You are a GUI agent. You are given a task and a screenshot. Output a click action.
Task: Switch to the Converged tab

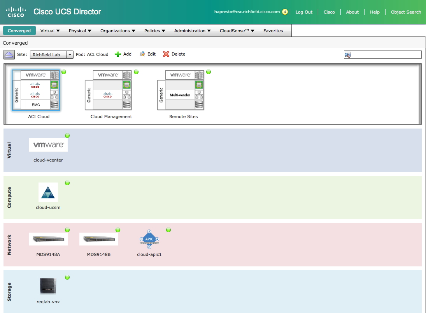click(19, 31)
